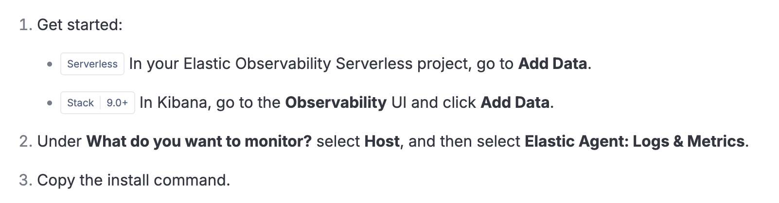Click bold 'Elastic Agent: Logs & Metrics'
The width and height of the screenshot is (779, 203).
(x=635, y=141)
